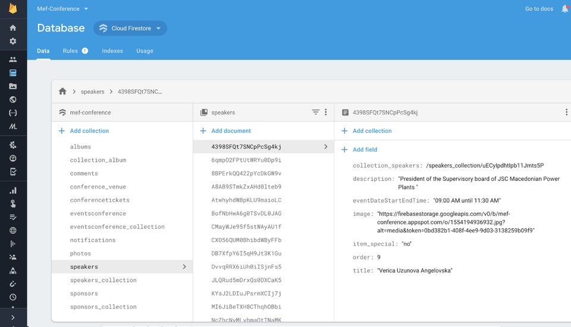This screenshot has height=327, width=571.
Task: Open Hosting globe icon in sidebar
Action: pyautogui.click(x=12, y=99)
